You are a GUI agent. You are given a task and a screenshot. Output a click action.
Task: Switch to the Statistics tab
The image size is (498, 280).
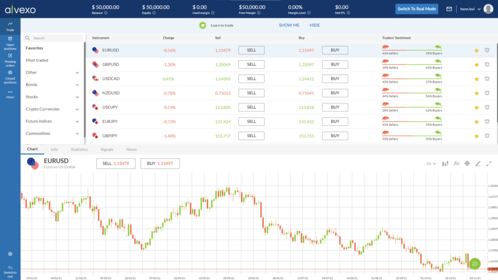pos(79,149)
